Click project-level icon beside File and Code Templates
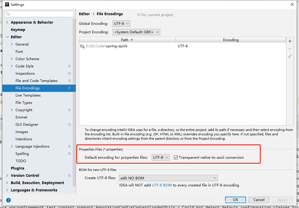Viewport: 299px width, 208px height. [x=69, y=81]
